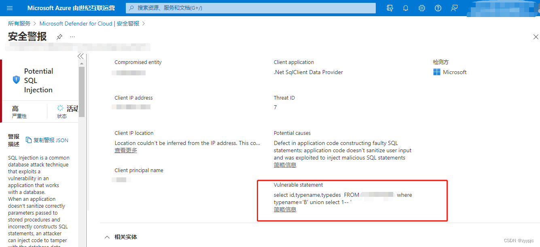Click the left panel vertical scrollbar
Screen dimensions: 540x247
pos(82,92)
